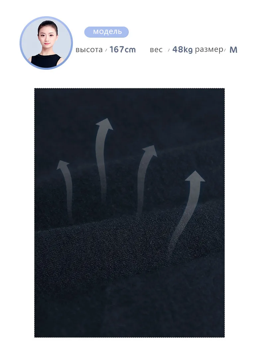Choose the size M value
The width and height of the screenshot is (262, 345).
click(233, 50)
